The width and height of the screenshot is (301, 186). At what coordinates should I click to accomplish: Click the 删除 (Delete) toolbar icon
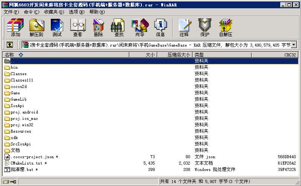(x=98, y=27)
